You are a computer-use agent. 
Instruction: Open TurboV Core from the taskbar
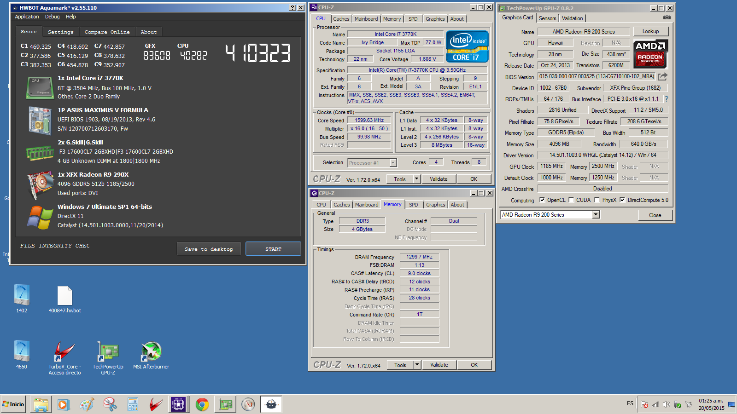156,404
